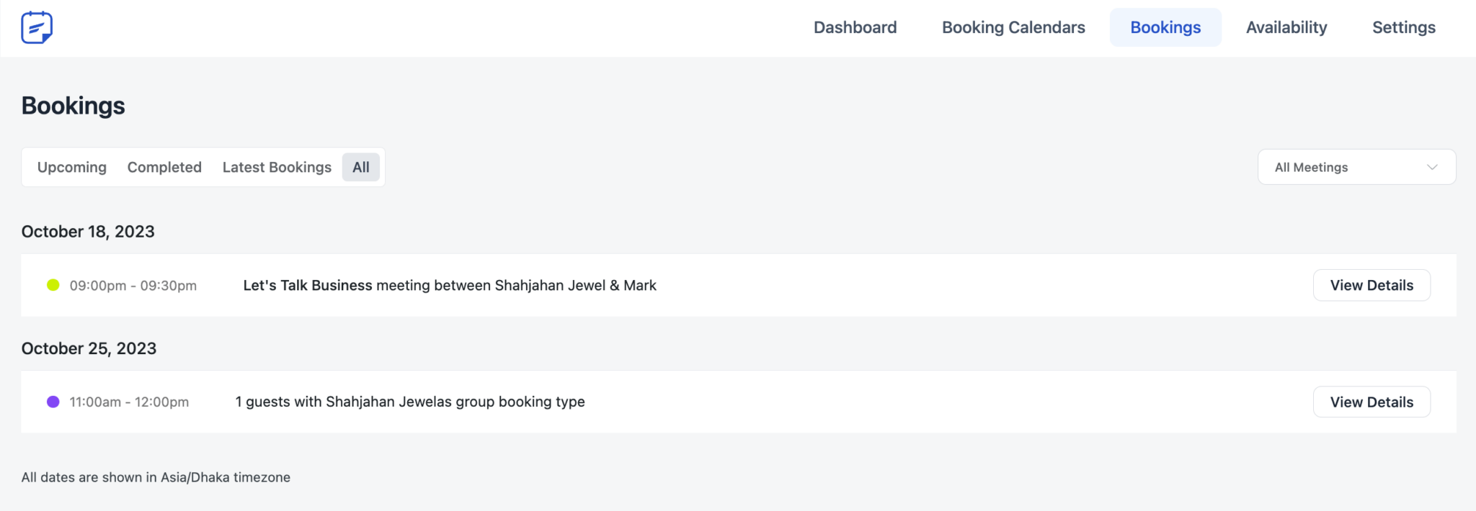1476x511 pixels.
Task: Click the Bookings page title
Action: pos(73,105)
